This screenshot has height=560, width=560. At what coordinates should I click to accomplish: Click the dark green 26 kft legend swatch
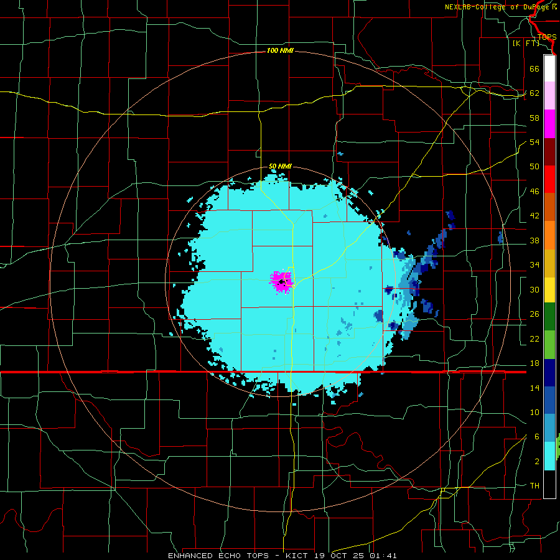(x=549, y=317)
